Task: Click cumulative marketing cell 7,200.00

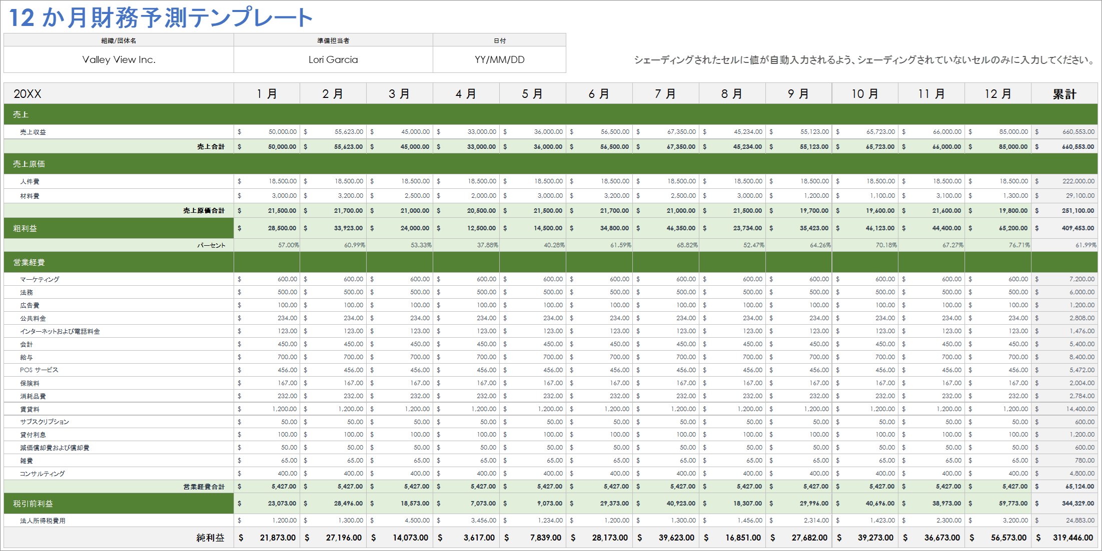Action: (1064, 279)
